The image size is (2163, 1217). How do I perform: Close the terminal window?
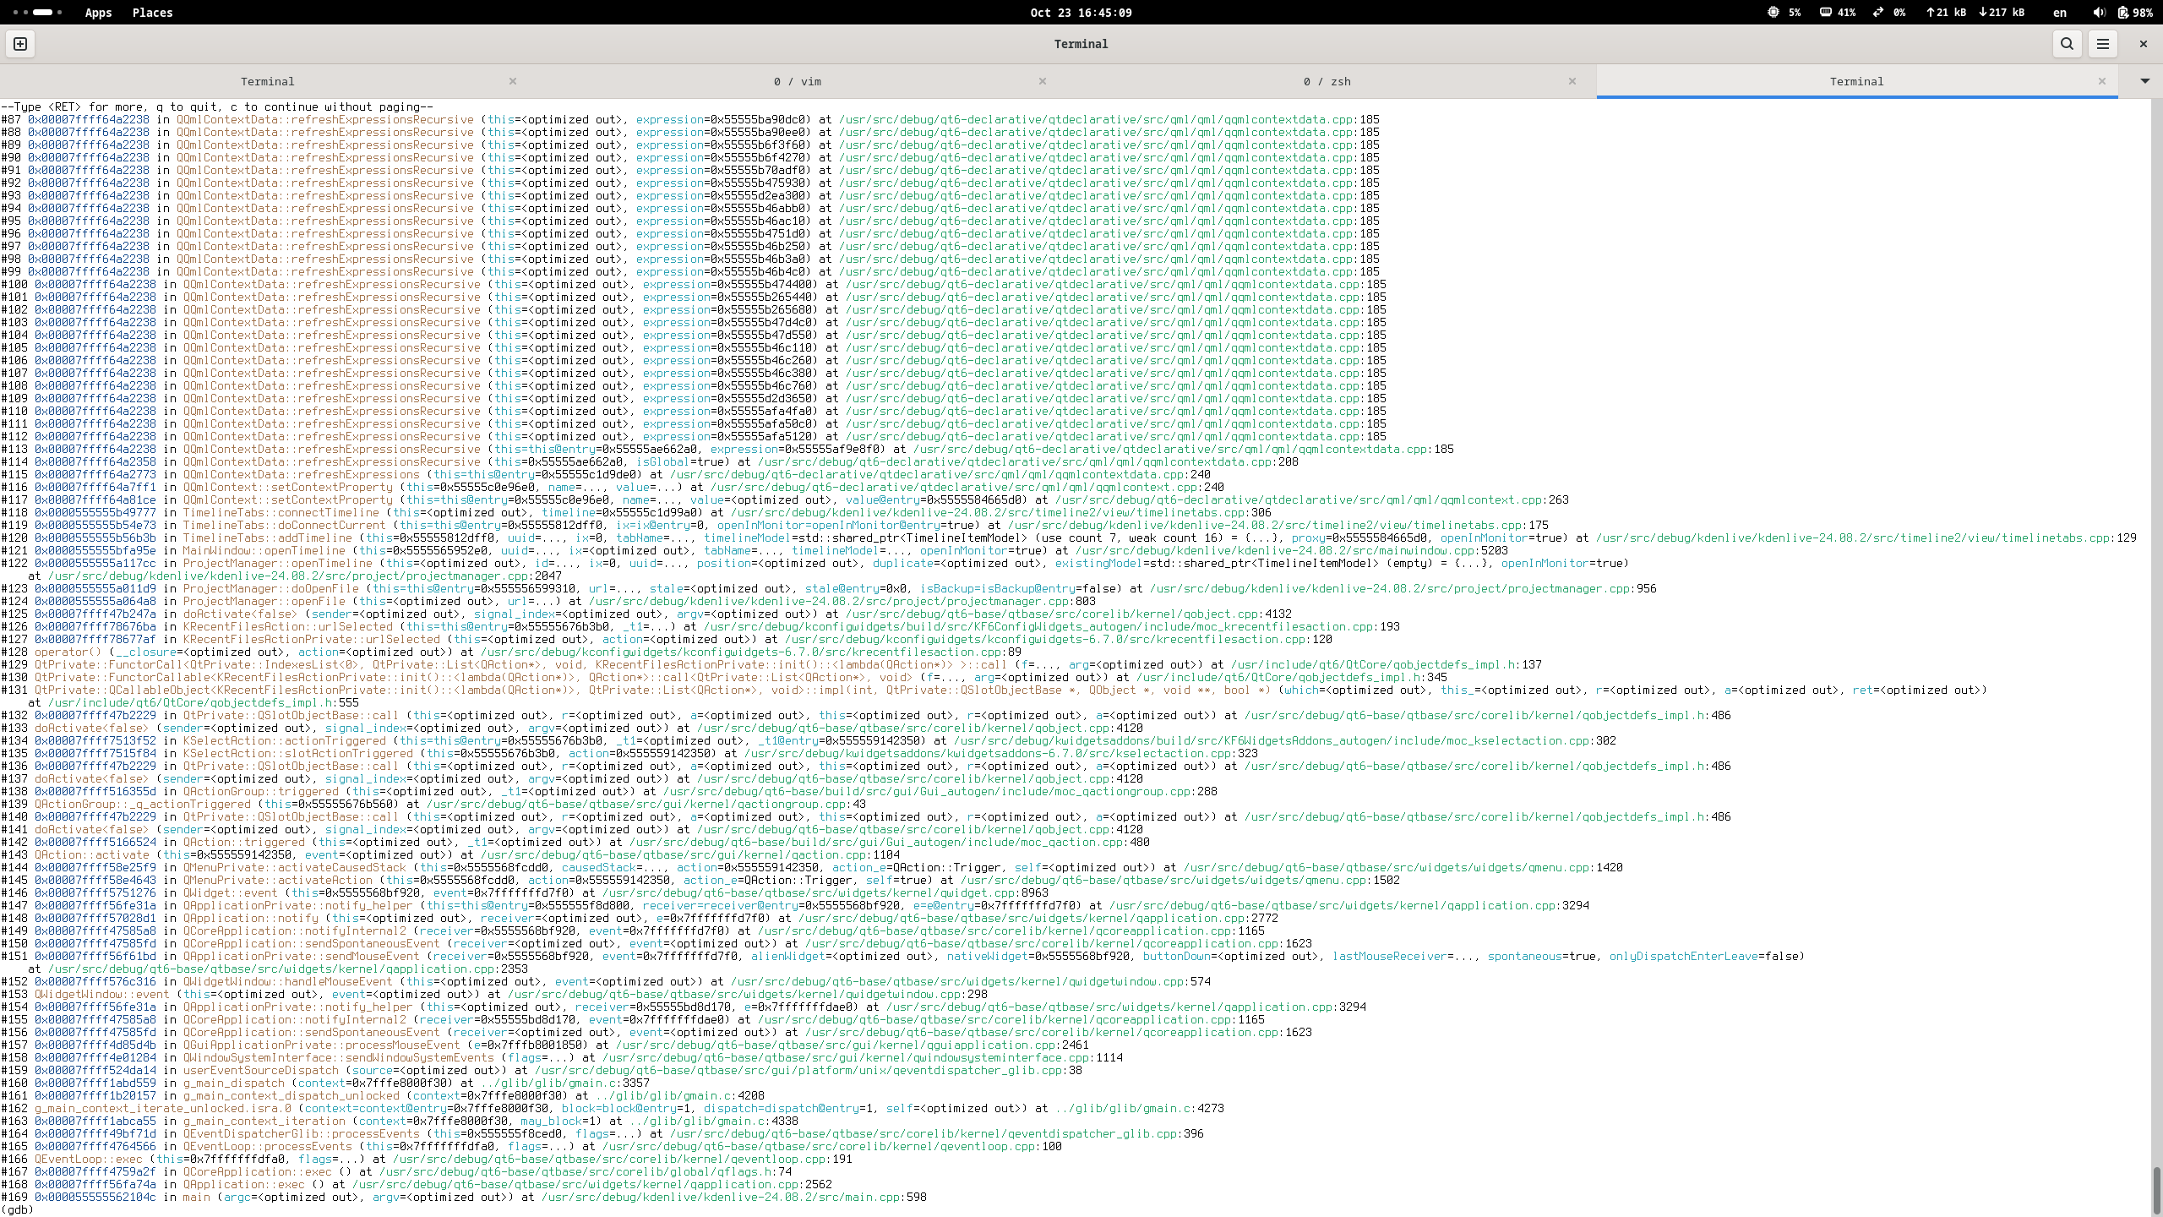(x=2143, y=44)
